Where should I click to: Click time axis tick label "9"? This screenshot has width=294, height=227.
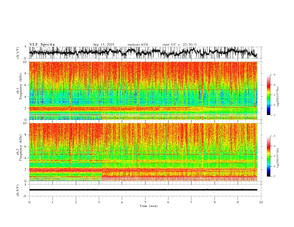[238, 202]
